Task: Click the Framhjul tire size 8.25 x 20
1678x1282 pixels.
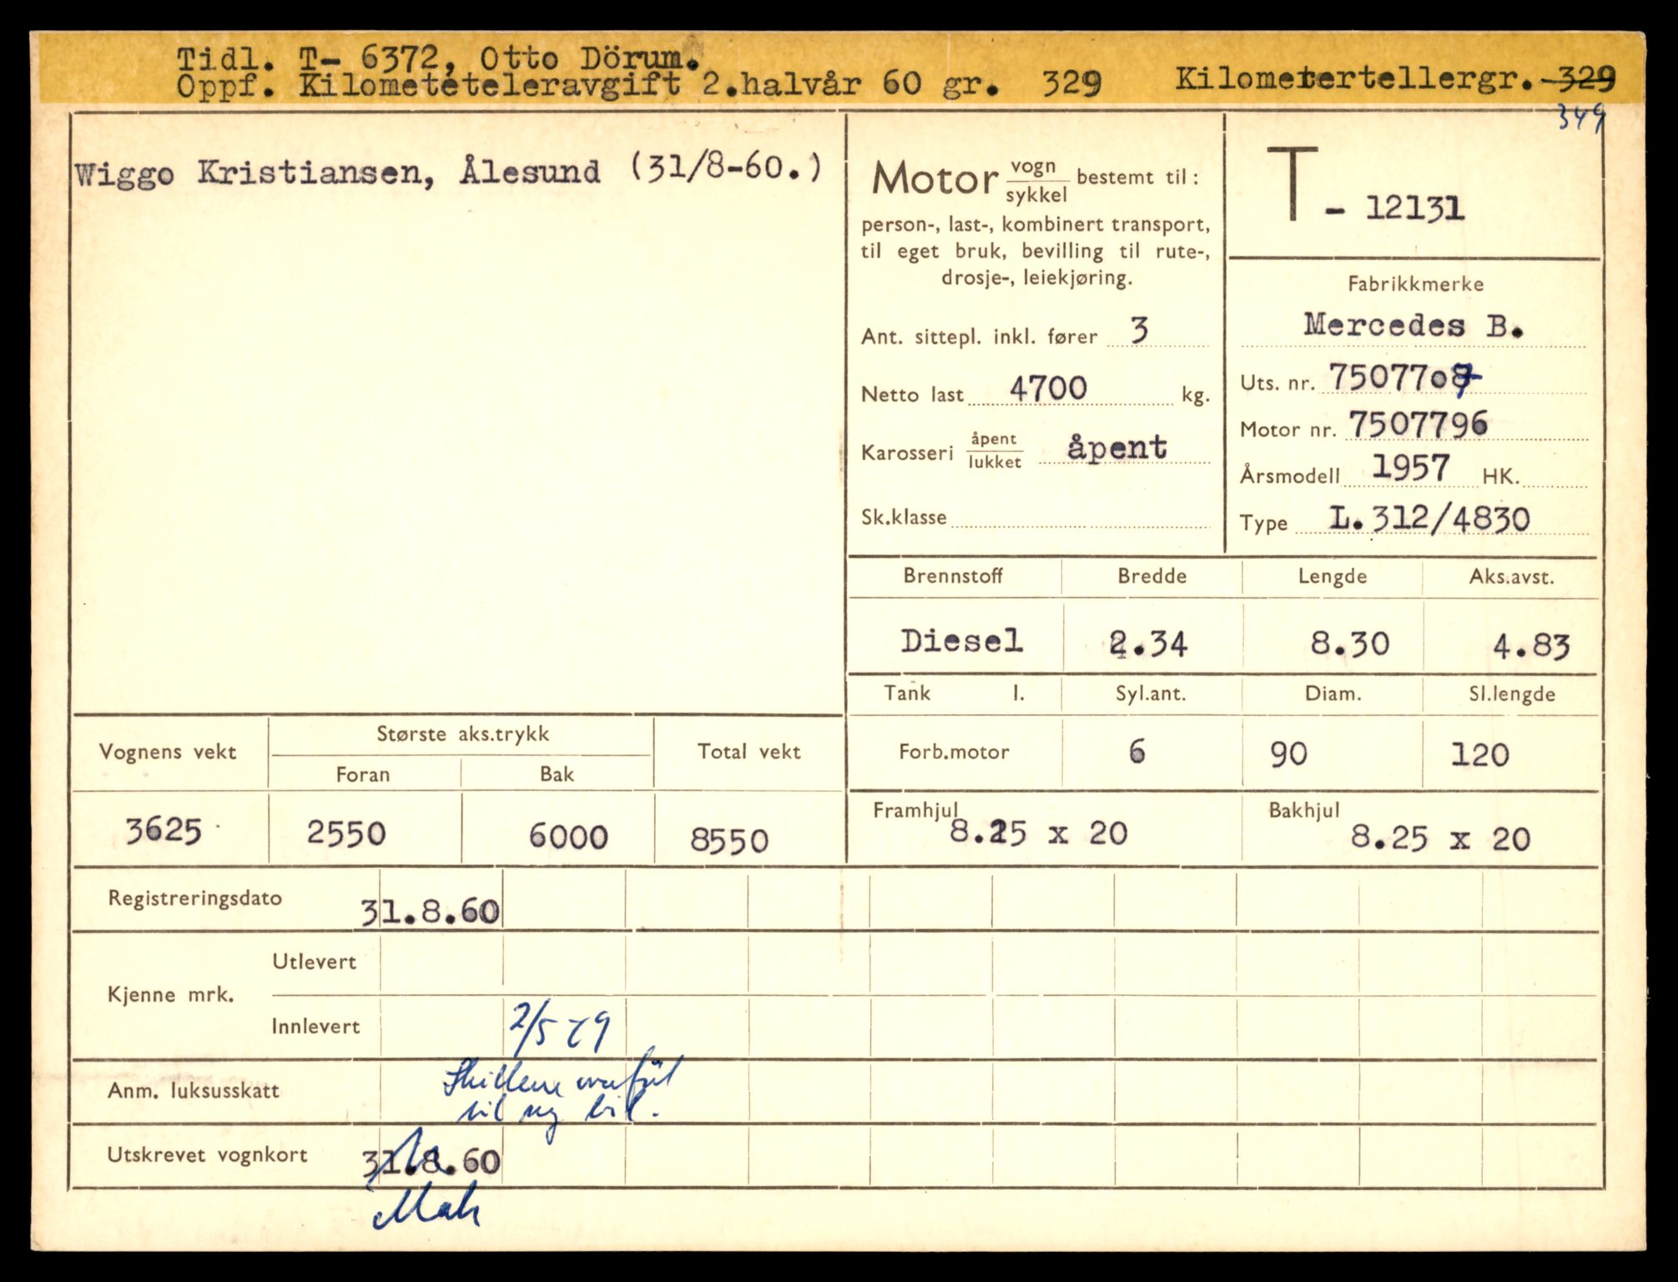Action: coord(1039,833)
